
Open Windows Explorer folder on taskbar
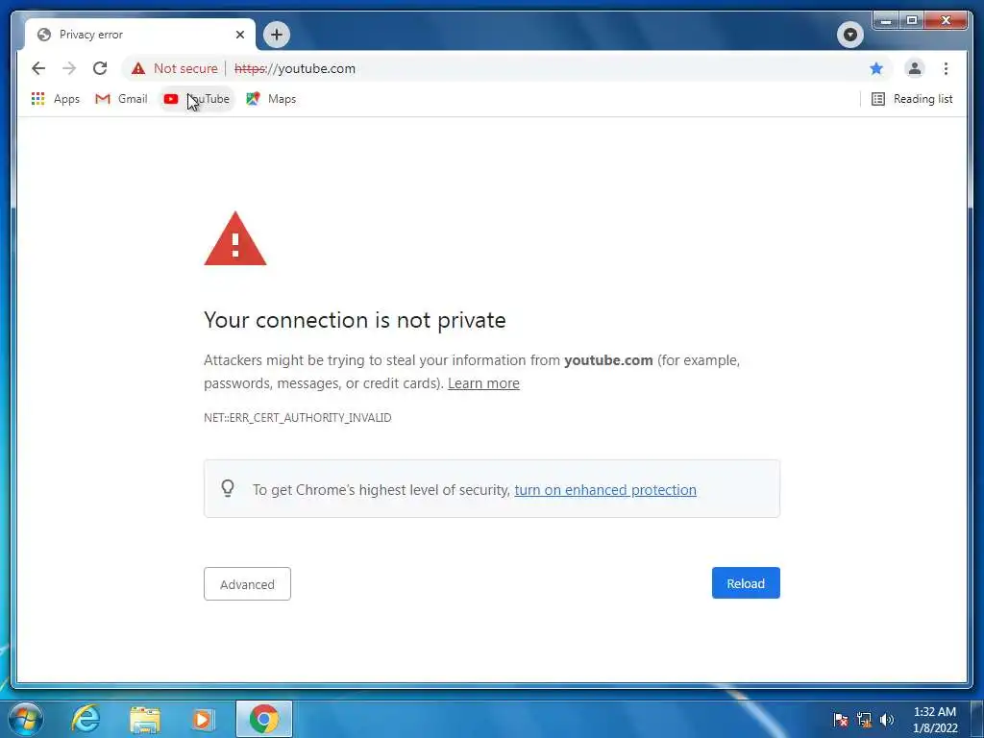point(144,719)
